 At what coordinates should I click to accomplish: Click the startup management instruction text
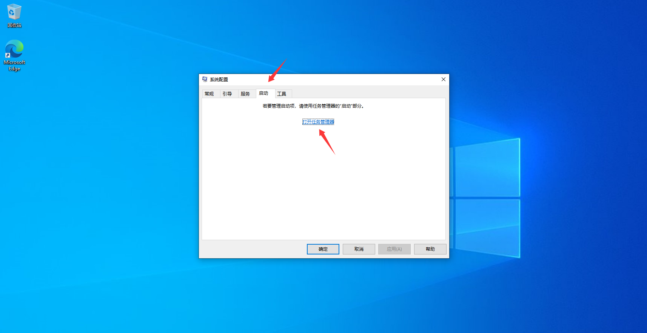click(313, 106)
